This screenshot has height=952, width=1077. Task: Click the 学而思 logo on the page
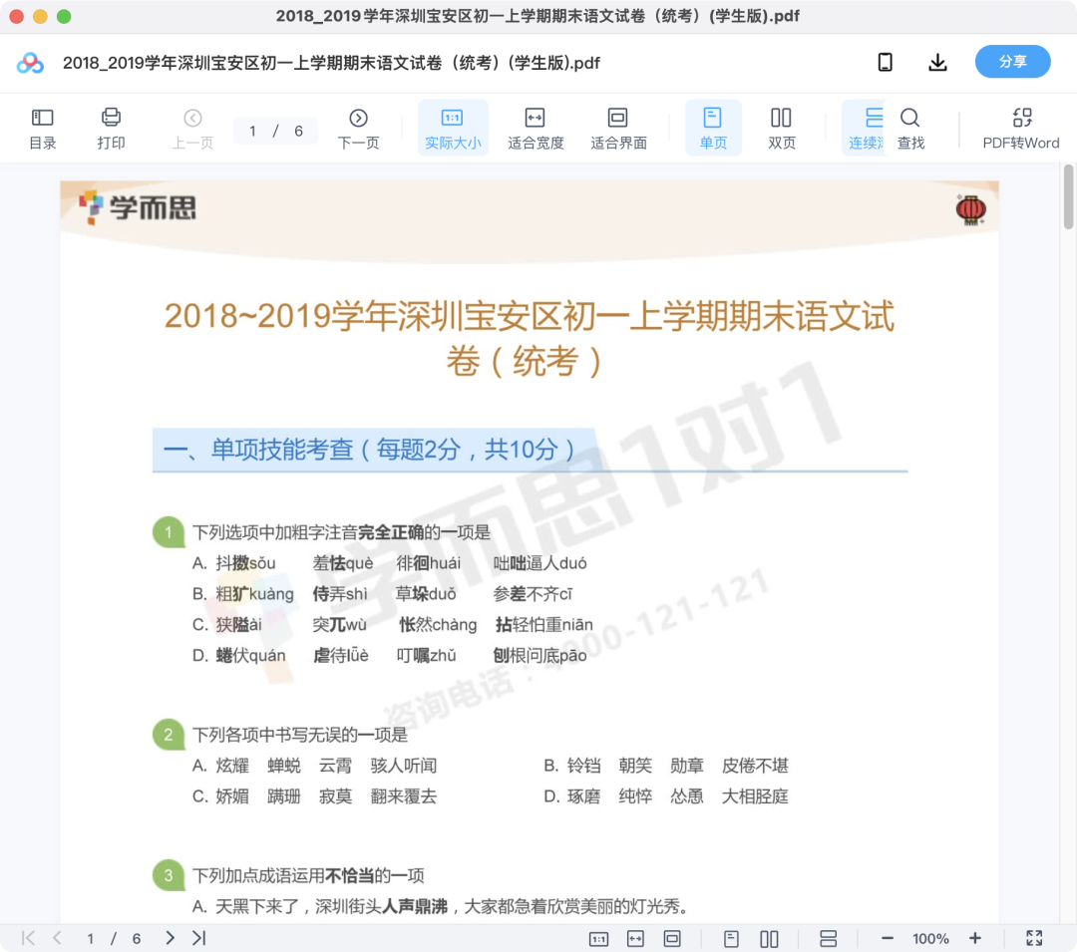[138, 208]
